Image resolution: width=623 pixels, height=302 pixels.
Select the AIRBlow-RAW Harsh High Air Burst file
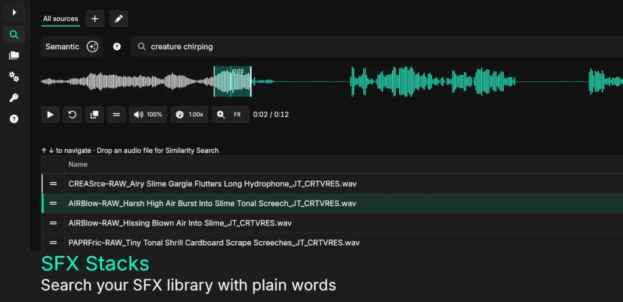coord(332,204)
